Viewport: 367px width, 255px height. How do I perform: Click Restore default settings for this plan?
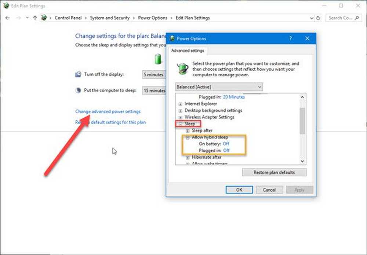(110, 122)
